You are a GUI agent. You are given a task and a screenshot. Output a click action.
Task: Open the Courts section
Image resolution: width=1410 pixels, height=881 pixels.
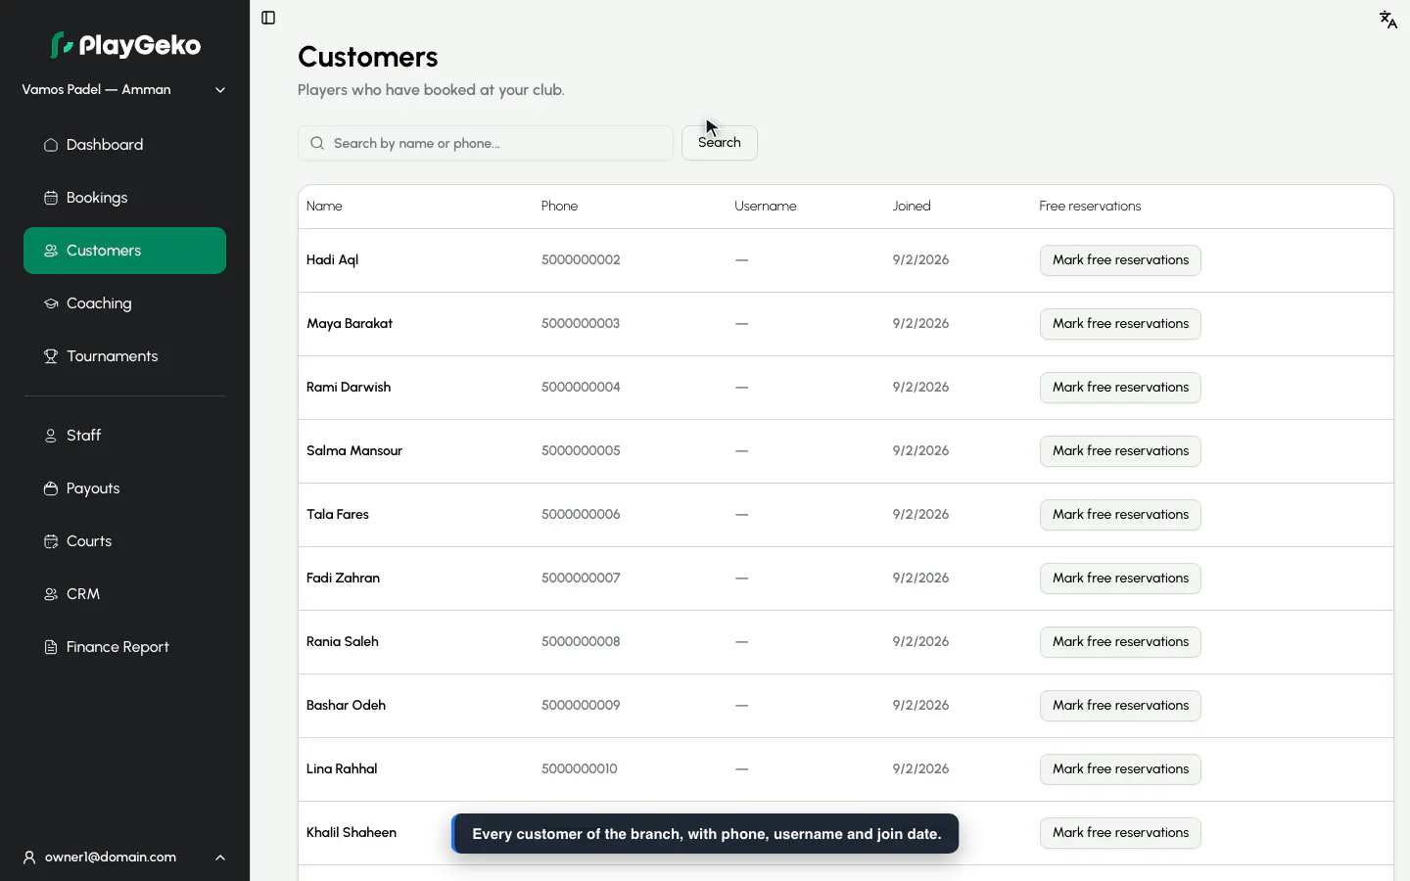124,541
